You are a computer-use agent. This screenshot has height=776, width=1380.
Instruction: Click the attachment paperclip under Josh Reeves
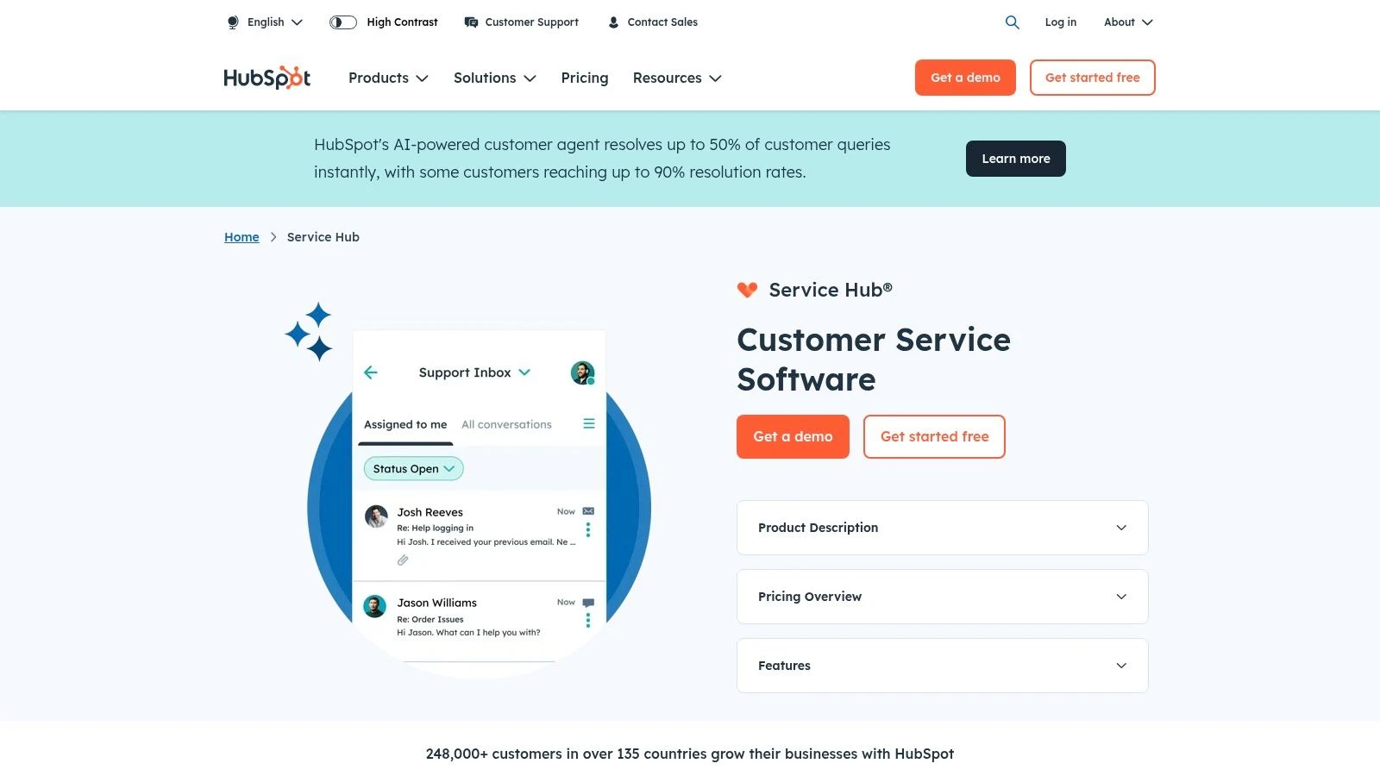[x=403, y=560]
